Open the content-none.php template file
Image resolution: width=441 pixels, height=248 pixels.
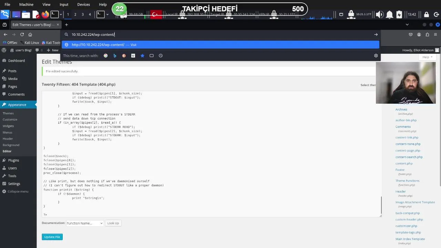click(x=408, y=144)
